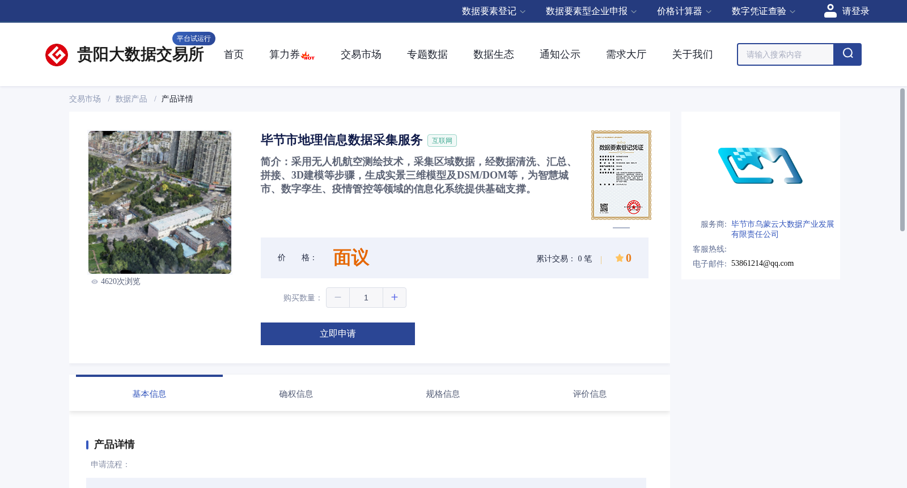This screenshot has width=907, height=488.
Task: Click the page vertical scrollbar
Action: pos(902,160)
